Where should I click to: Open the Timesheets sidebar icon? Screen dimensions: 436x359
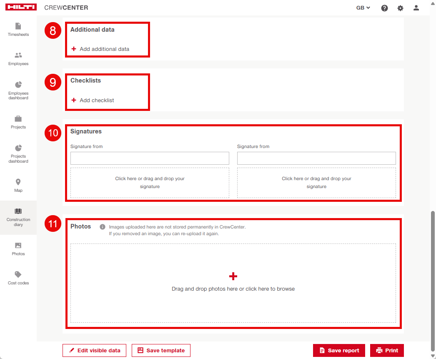(x=18, y=26)
